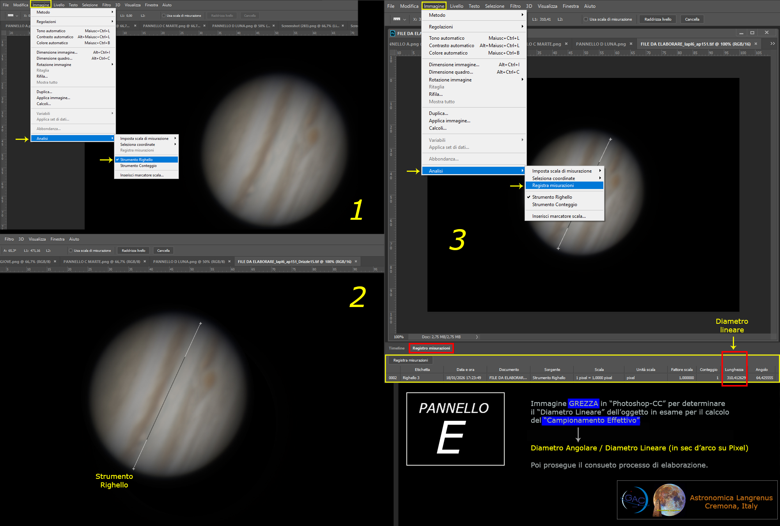Click the Ps document icon beside FILE DA ELA title
This screenshot has height=526, width=780.
click(393, 34)
